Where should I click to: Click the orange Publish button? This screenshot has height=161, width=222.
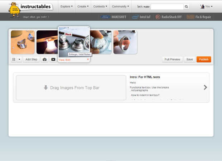tap(204, 59)
